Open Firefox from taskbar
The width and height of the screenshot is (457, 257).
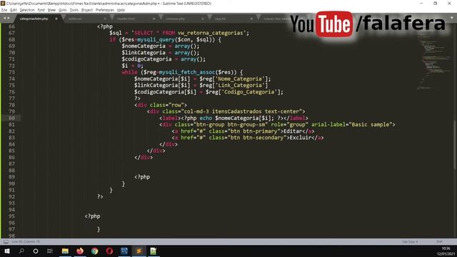pyautogui.click(x=80, y=251)
